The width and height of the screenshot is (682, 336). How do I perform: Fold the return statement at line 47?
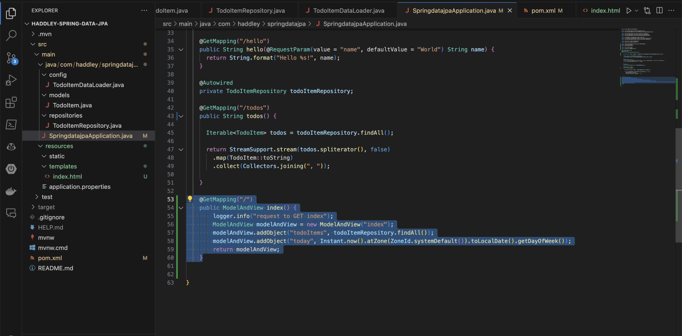point(181,150)
